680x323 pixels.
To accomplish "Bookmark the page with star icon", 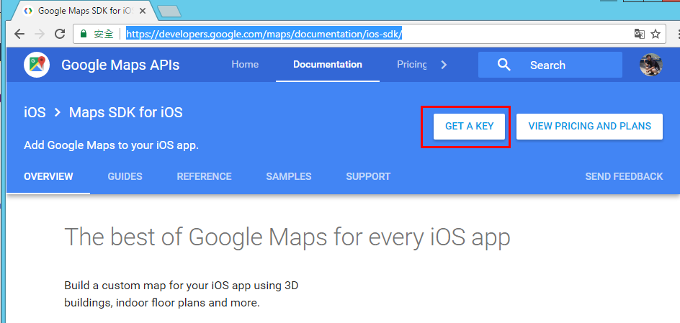I will (x=656, y=34).
